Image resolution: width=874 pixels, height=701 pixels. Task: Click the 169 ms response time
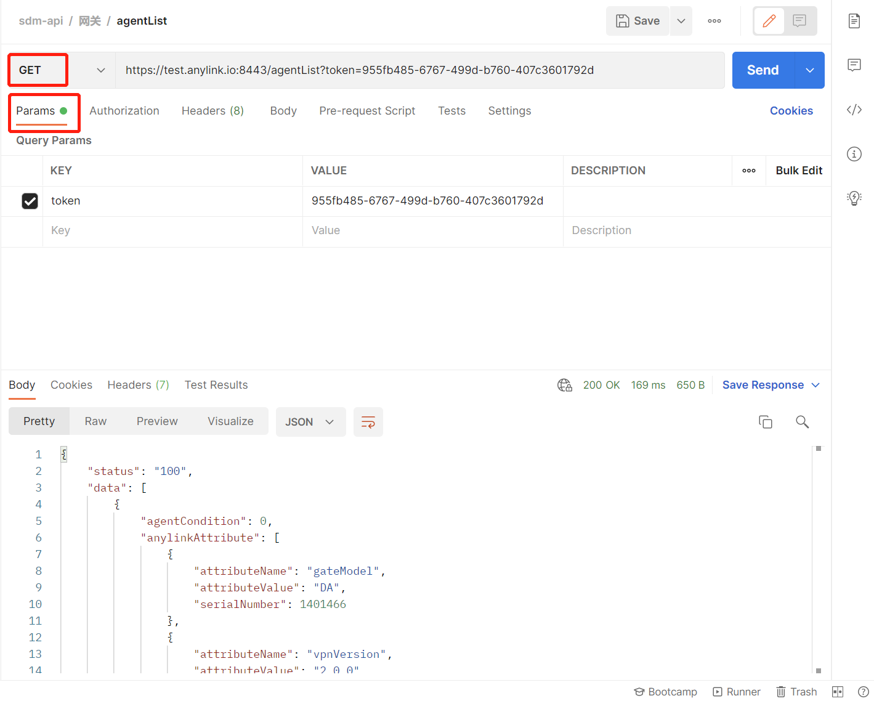648,385
